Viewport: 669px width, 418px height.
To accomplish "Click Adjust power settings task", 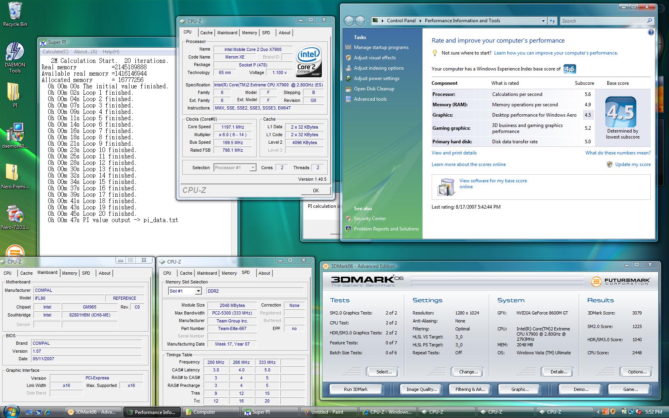I will point(377,78).
